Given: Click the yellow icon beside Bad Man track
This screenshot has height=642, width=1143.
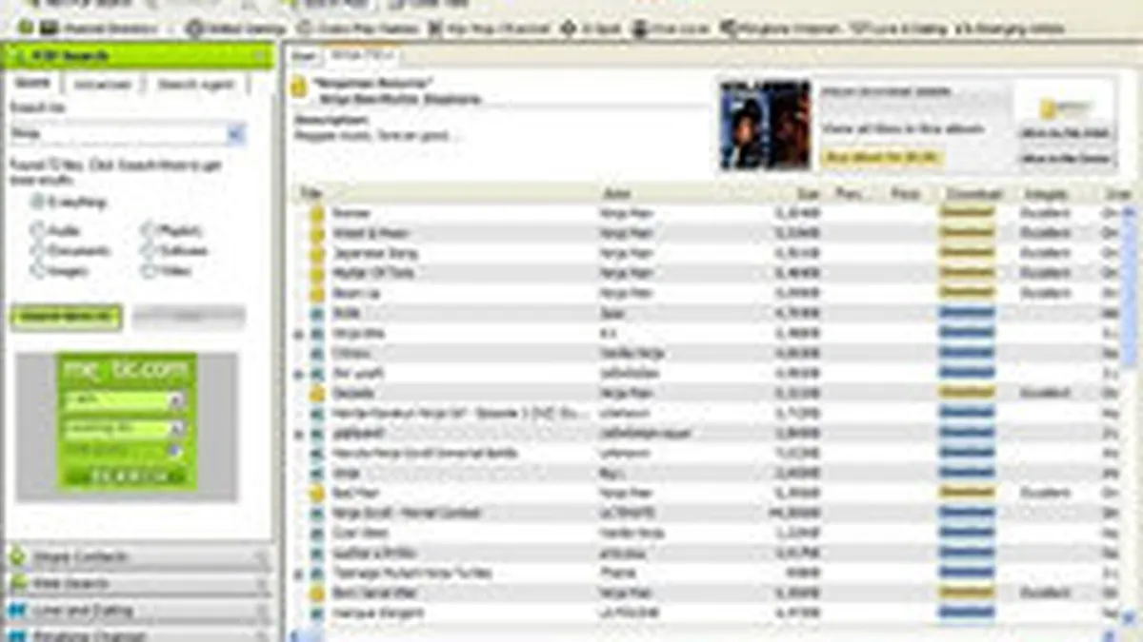Looking at the screenshot, I should [x=317, y=493].
